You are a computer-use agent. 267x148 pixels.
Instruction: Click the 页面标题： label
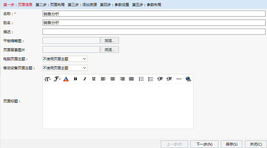tap(12, 101)
